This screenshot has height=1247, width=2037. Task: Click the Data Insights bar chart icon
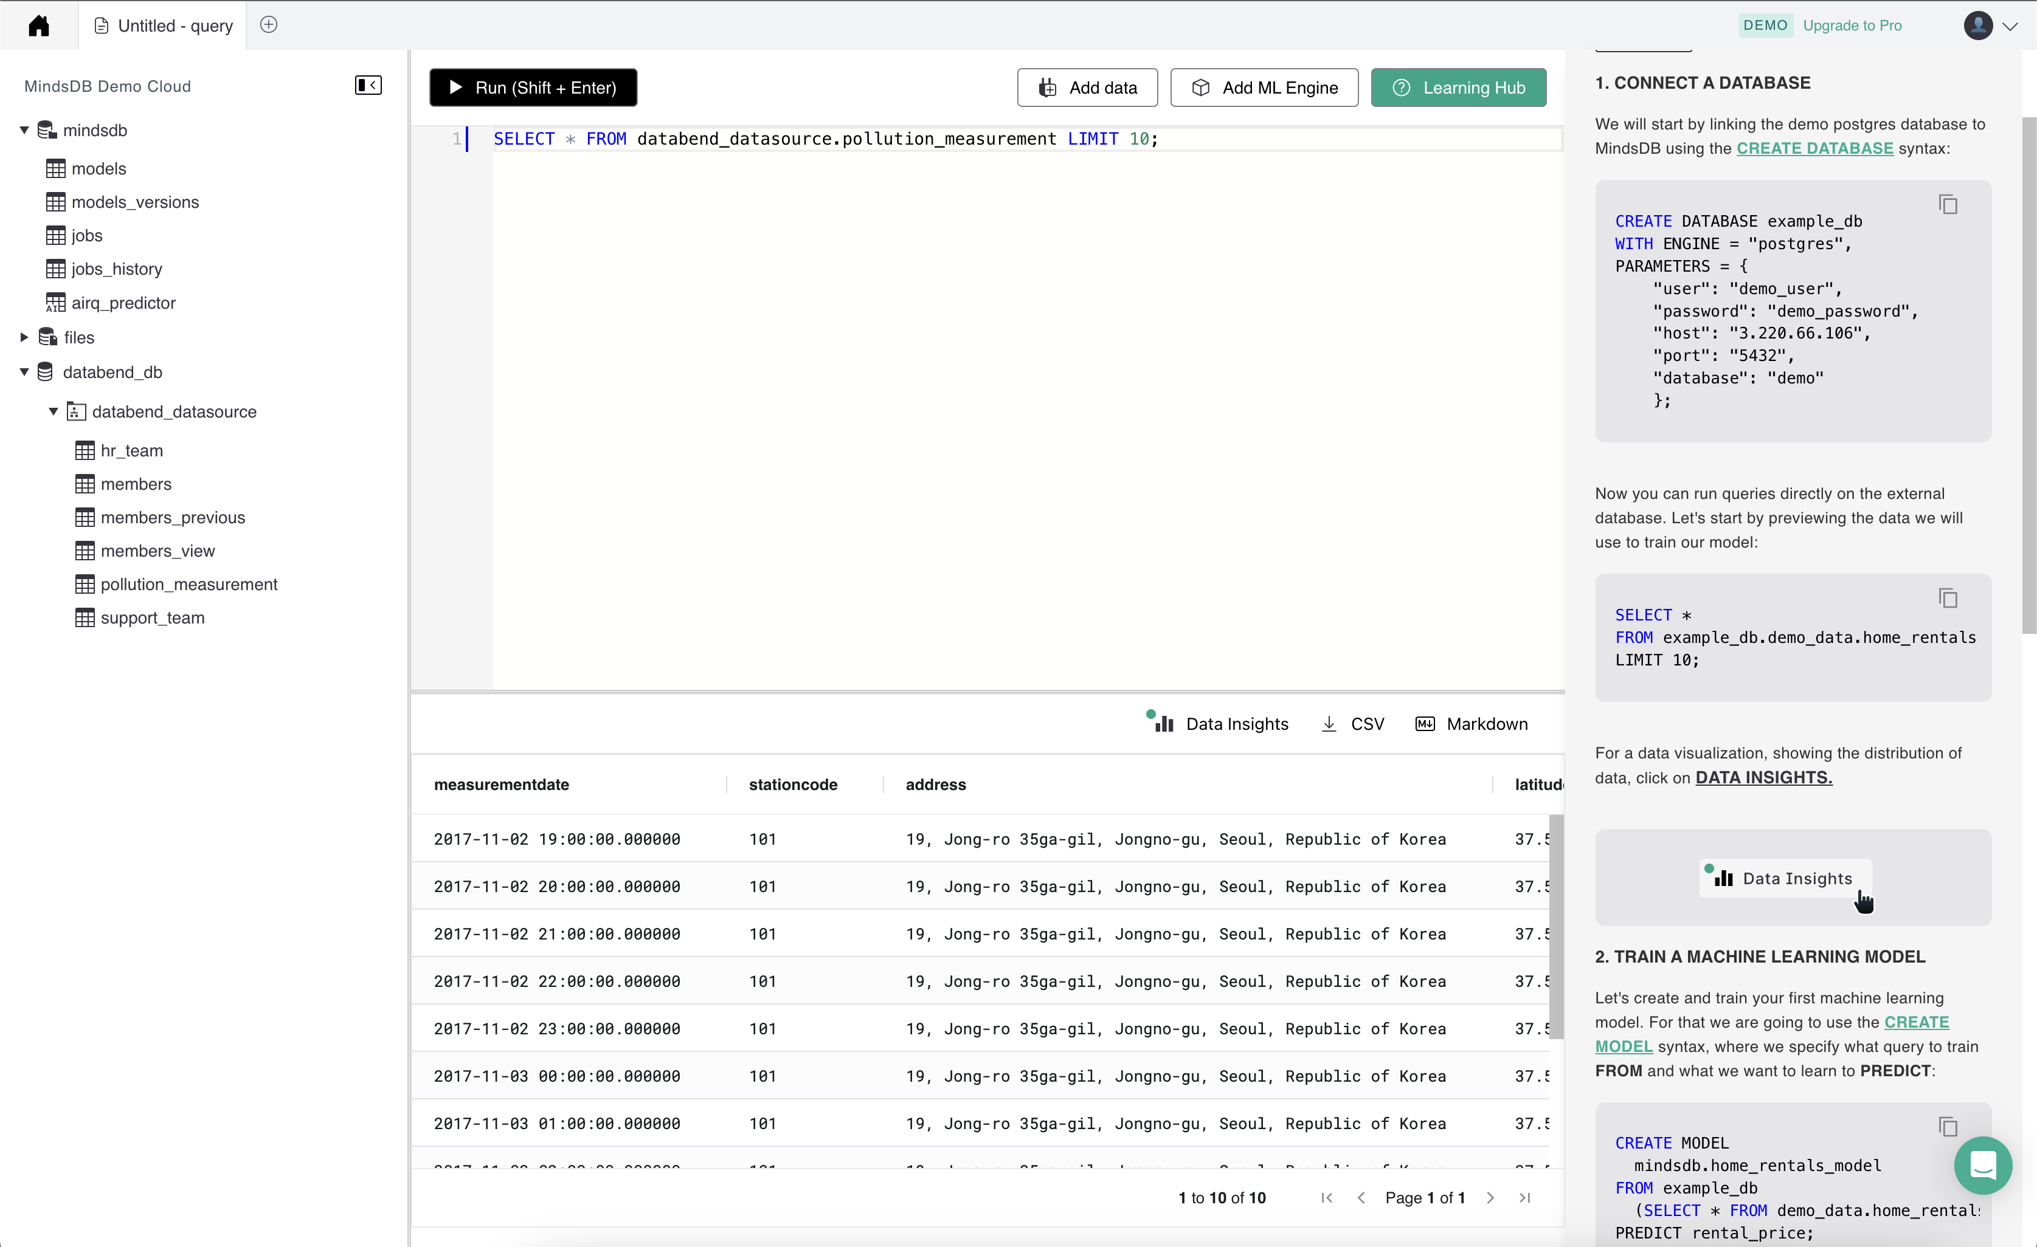click(1164, 723)
